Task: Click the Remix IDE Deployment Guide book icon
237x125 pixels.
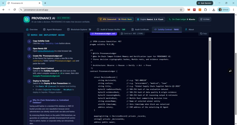Action: pos(29,35)
